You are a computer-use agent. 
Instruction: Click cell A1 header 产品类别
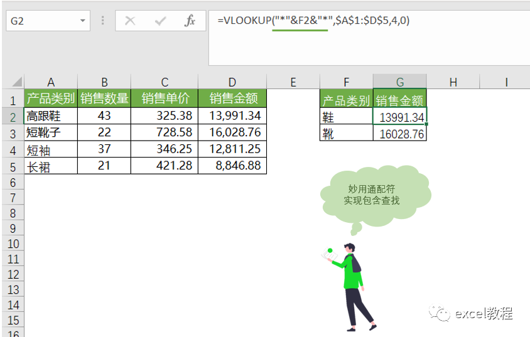click(51, 99)
